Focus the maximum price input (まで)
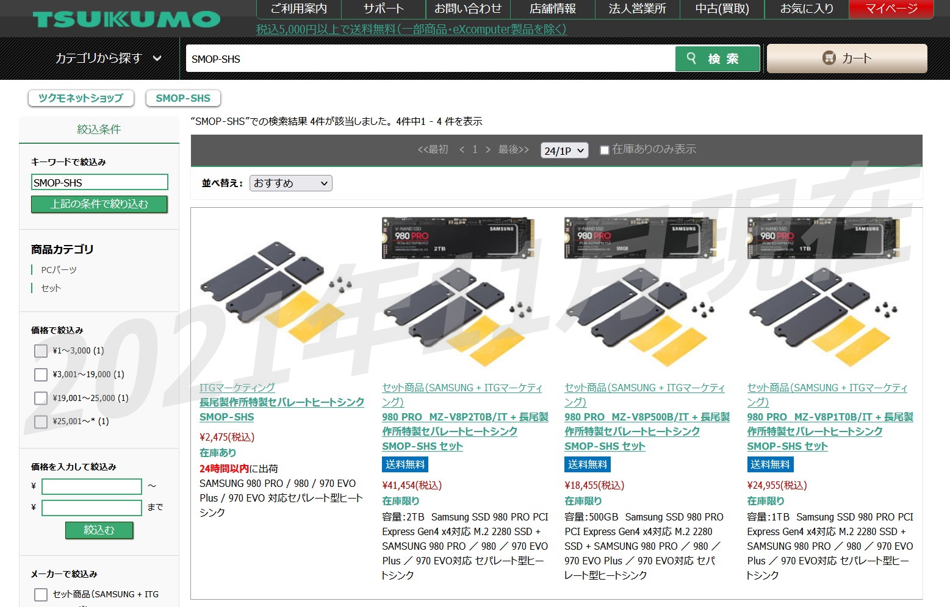 tap(92, 508)
